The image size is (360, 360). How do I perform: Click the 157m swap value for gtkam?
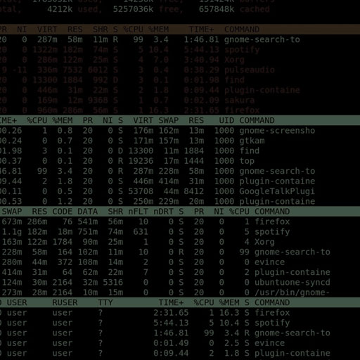[x=169, y=141]
